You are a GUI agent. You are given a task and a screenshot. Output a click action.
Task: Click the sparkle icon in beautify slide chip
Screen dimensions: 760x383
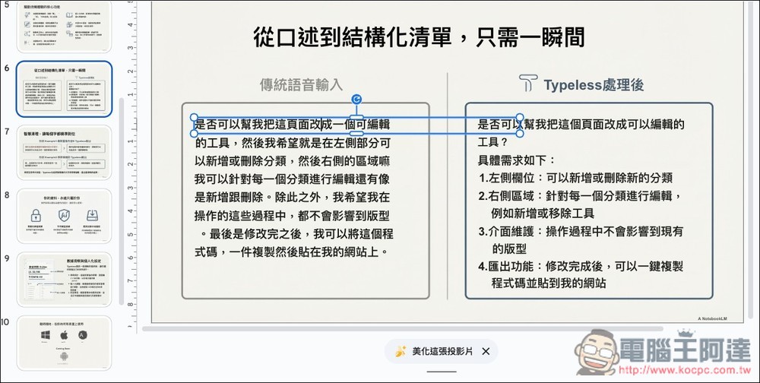(401, 351)
